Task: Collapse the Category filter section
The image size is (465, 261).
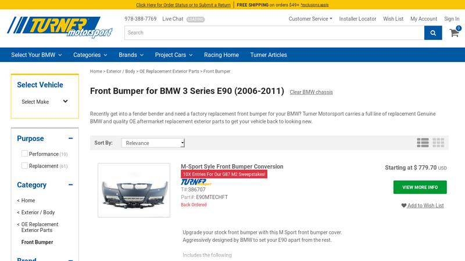Action: 70,184
